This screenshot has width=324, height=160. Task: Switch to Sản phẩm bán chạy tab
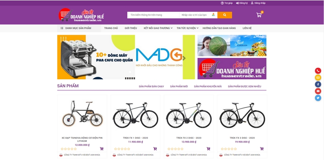[x=151, y=86]
